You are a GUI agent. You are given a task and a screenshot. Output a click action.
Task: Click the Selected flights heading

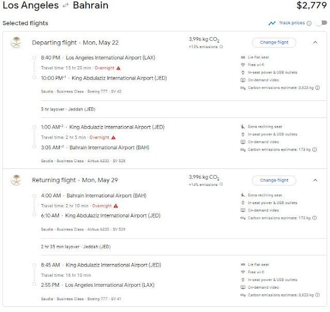25,23
